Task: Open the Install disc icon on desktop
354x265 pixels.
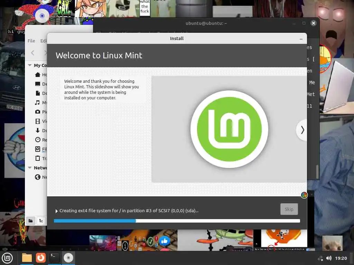Action: pos(42,16)
